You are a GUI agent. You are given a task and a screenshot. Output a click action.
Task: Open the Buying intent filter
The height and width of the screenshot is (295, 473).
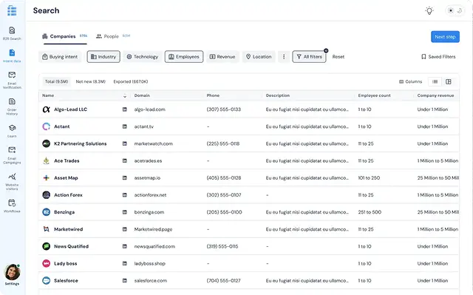60,57
